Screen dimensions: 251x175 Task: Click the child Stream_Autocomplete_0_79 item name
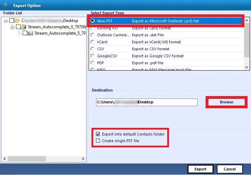60,33
